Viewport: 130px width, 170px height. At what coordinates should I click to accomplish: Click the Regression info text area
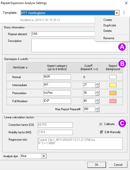tap(80, 144)
